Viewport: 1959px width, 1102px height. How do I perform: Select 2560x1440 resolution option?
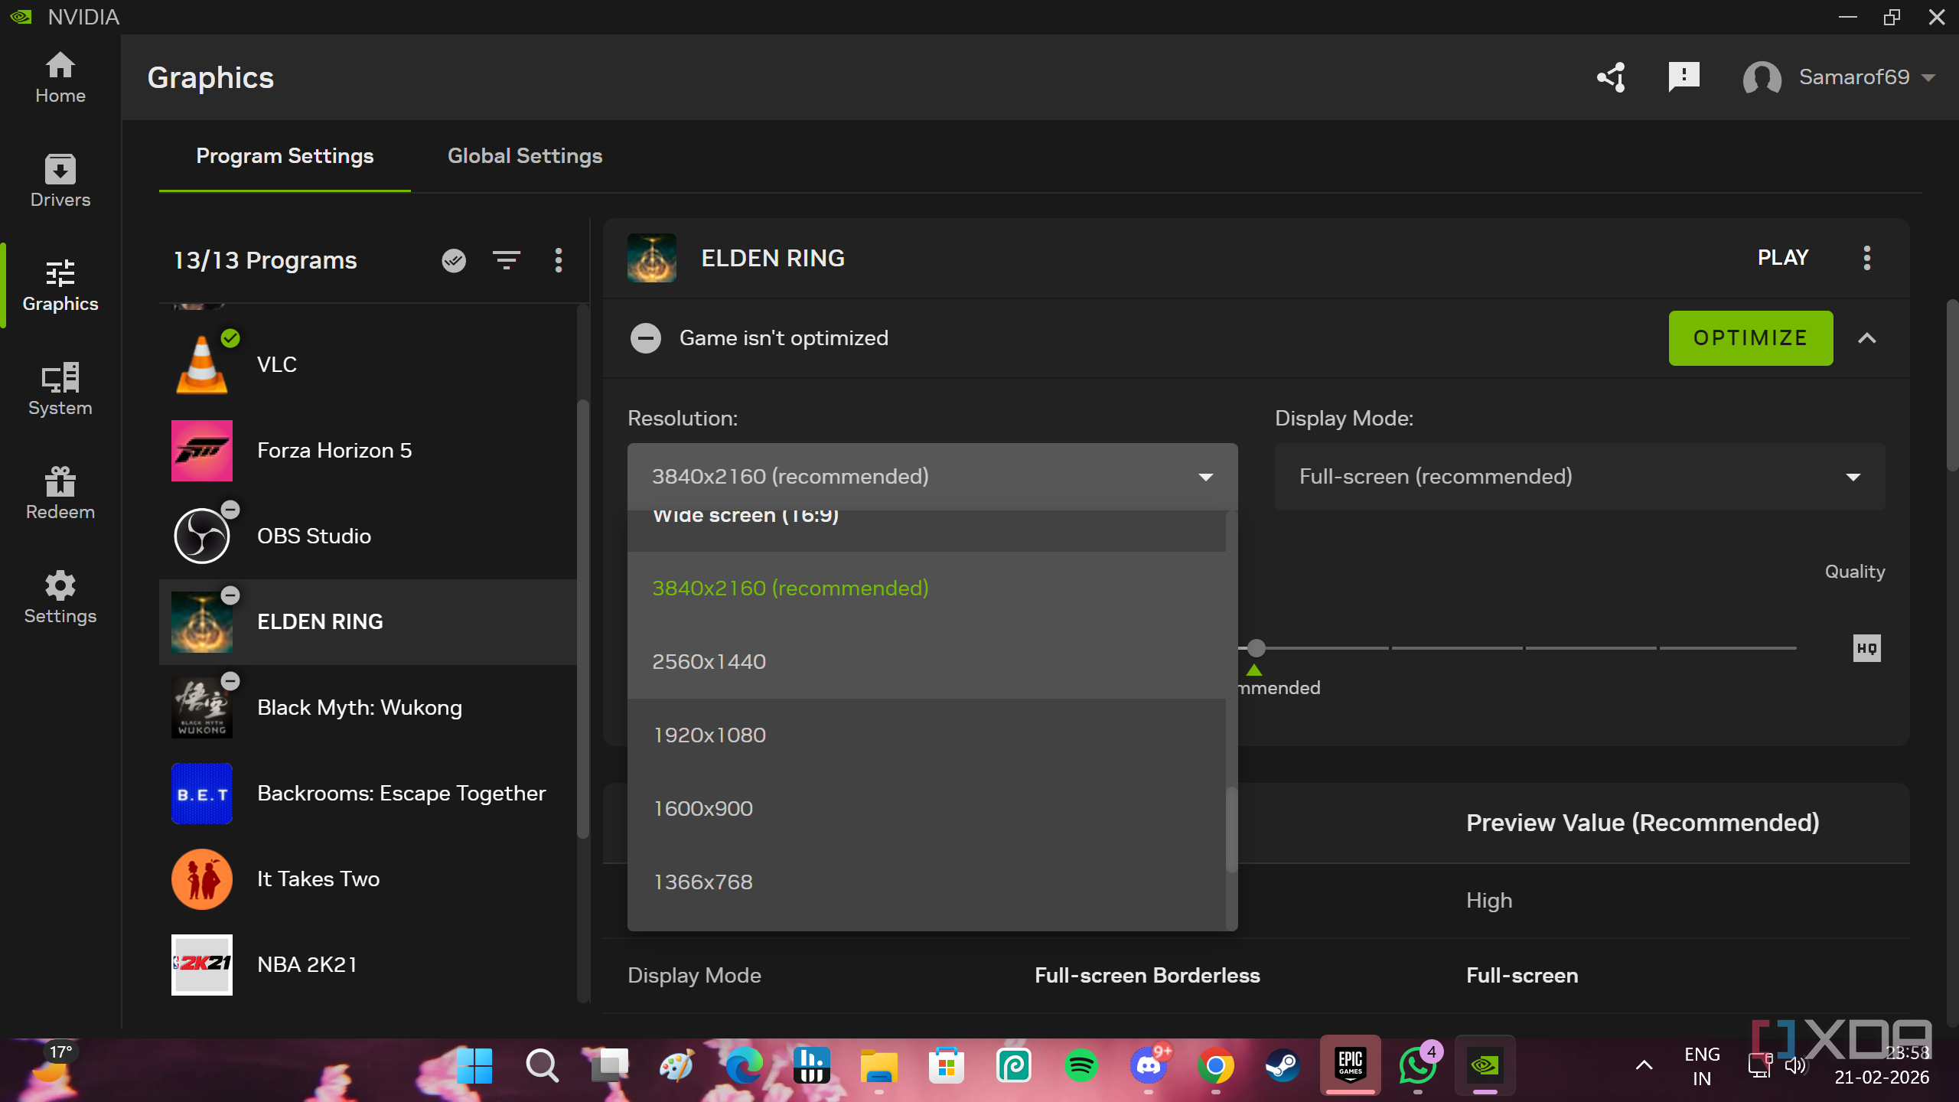click(709, 661)
